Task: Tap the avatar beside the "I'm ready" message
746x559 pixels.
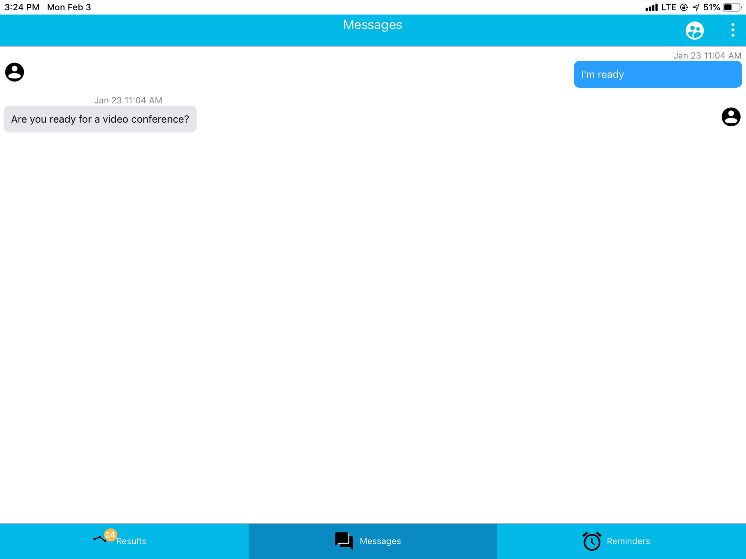Action: coord(14,72)
